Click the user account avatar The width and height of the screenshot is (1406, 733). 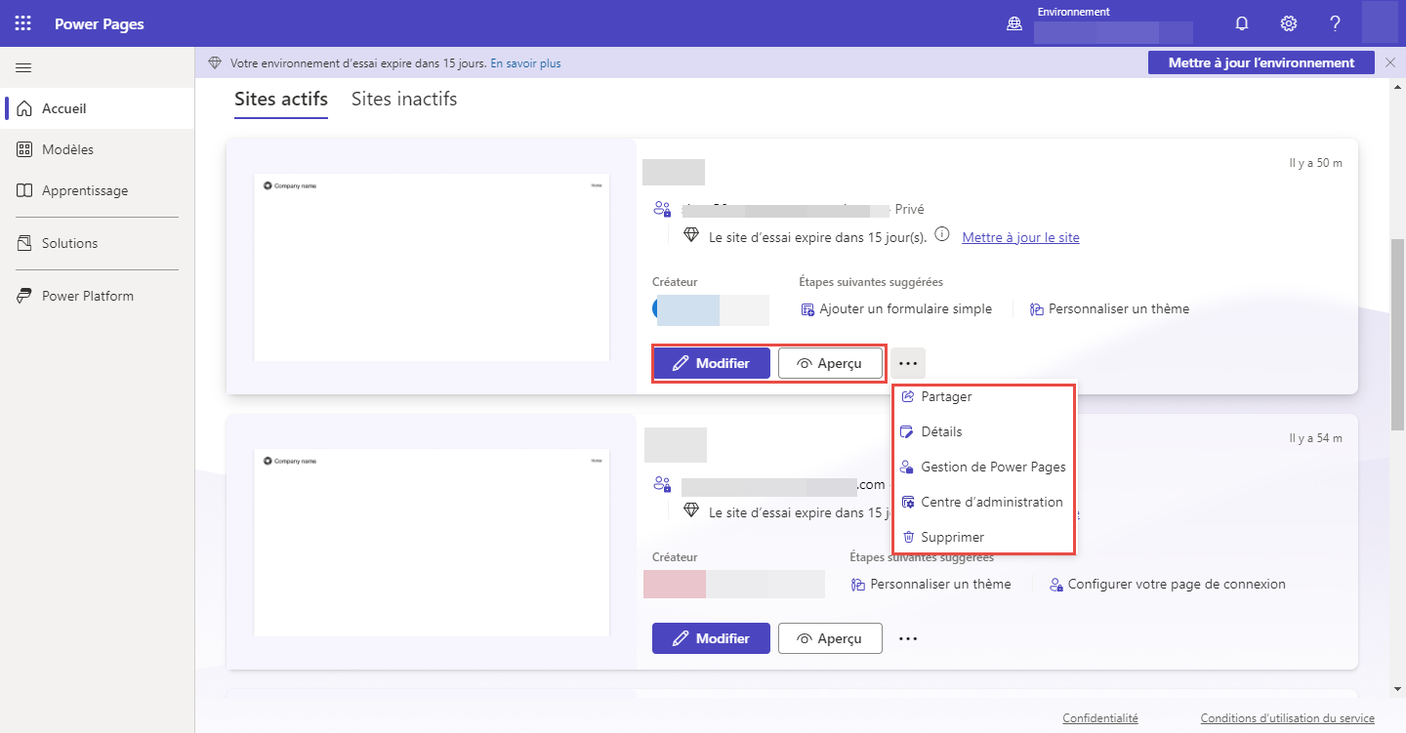click(1380, 22)
